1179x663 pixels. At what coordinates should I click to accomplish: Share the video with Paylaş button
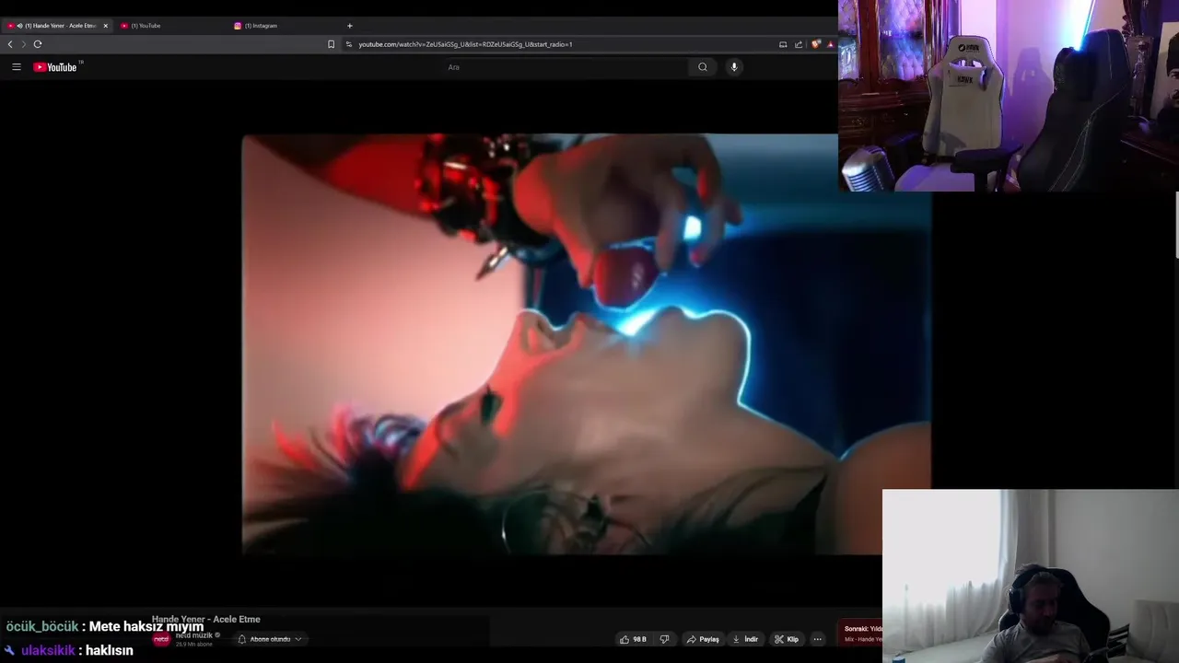[x=703, y=639]
